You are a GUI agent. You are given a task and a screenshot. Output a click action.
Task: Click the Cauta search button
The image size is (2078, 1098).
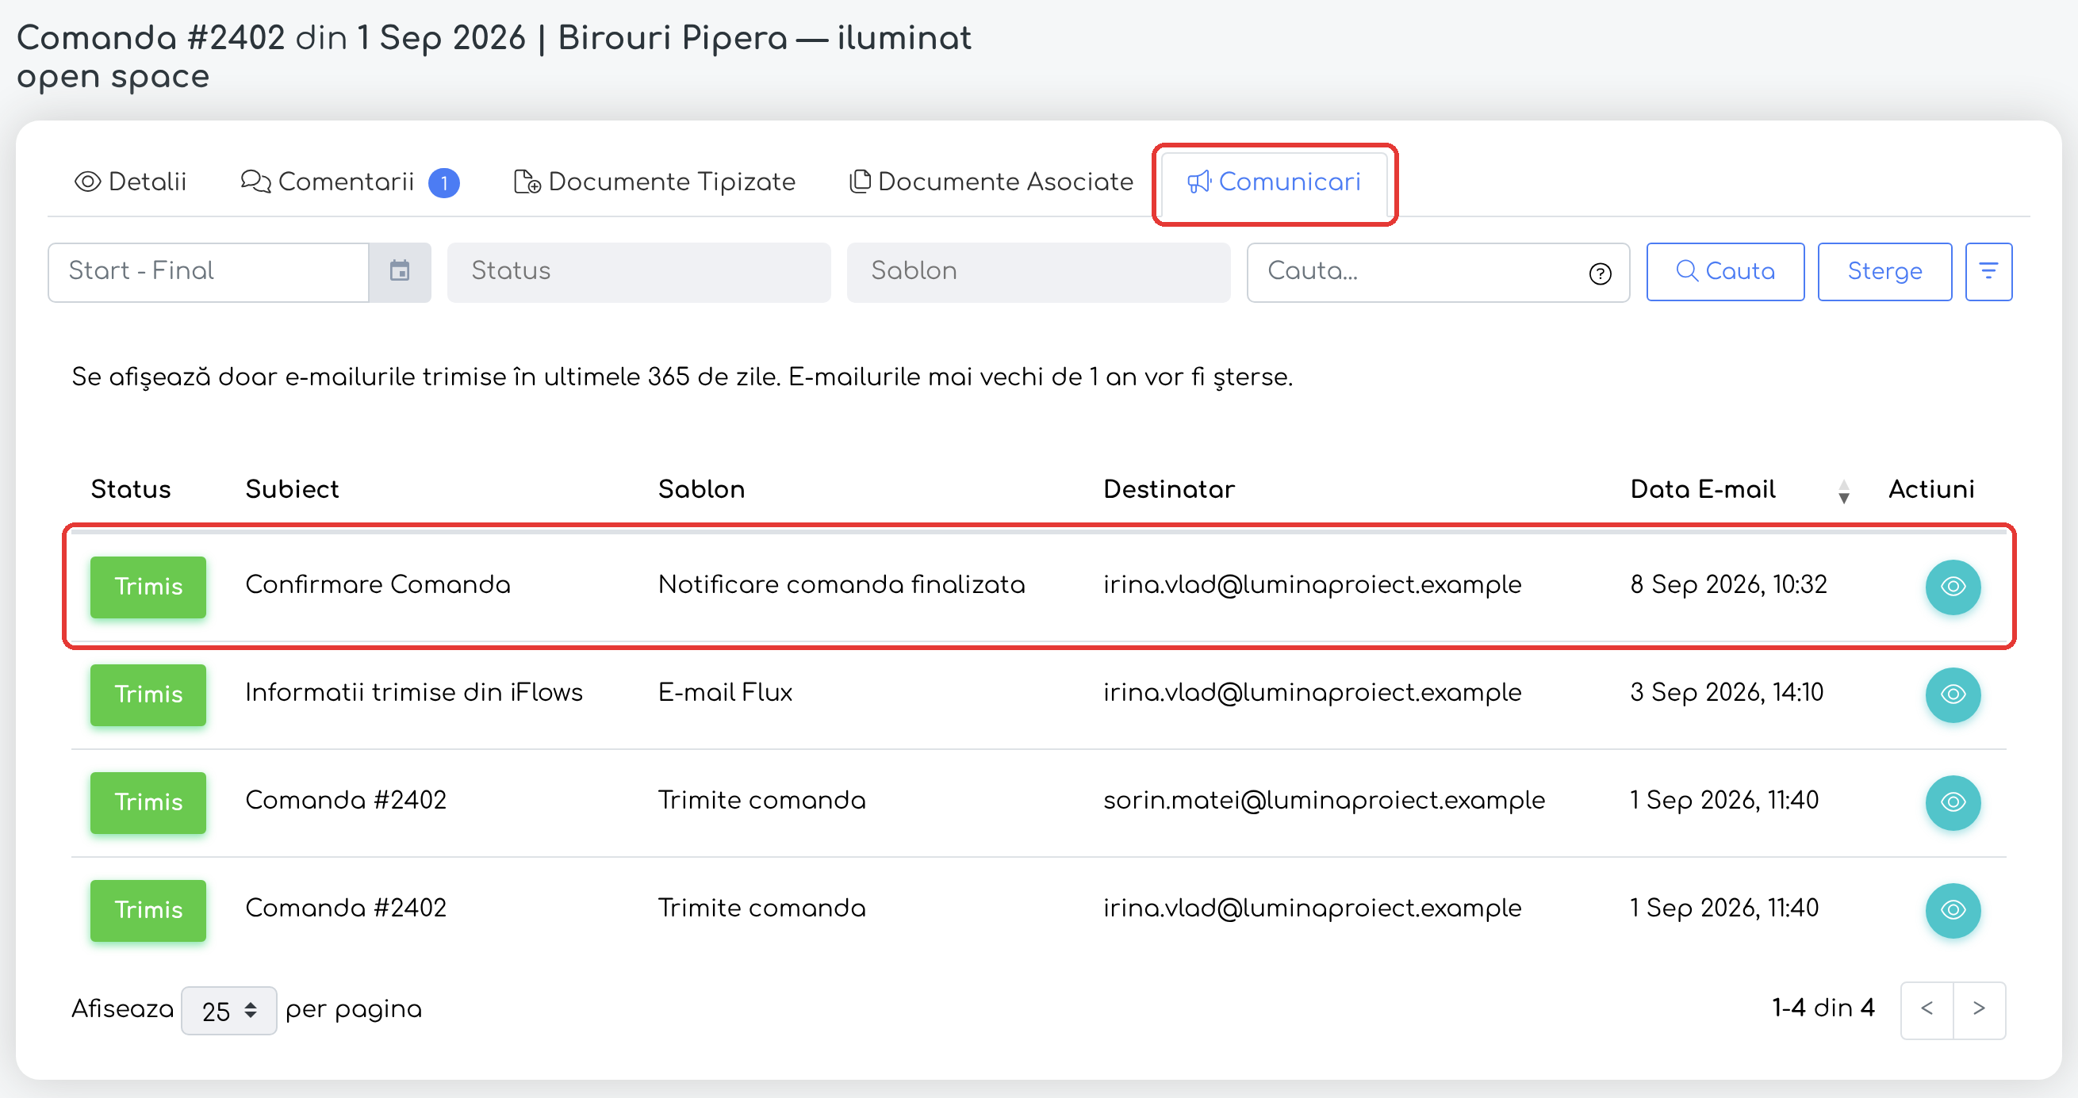coord(1725,272)
